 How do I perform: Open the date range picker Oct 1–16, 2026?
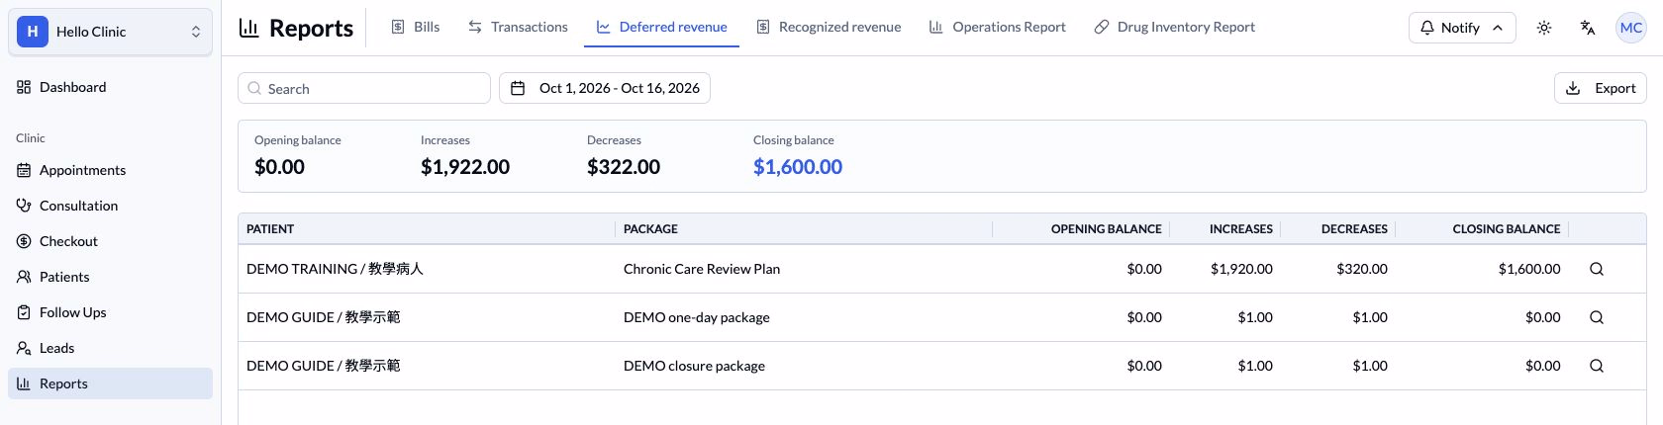coord(605,88)
